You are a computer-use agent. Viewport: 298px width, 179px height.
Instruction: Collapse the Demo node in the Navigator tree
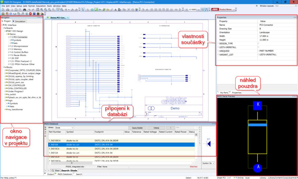point(7,34)
